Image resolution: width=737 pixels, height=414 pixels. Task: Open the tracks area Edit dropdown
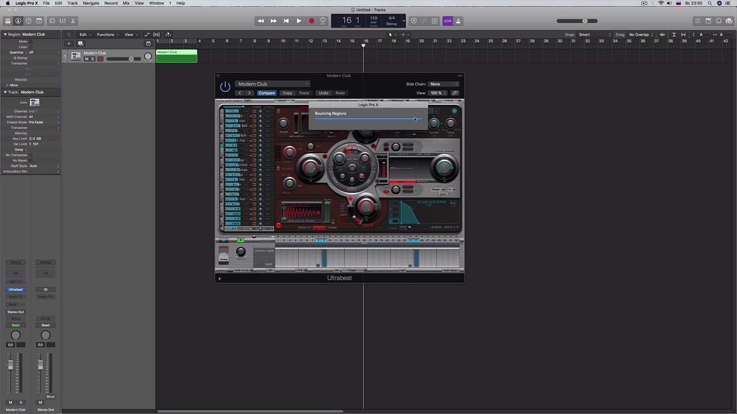85,34
